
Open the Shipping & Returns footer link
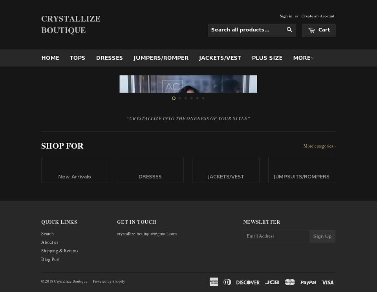pos(60,251)
